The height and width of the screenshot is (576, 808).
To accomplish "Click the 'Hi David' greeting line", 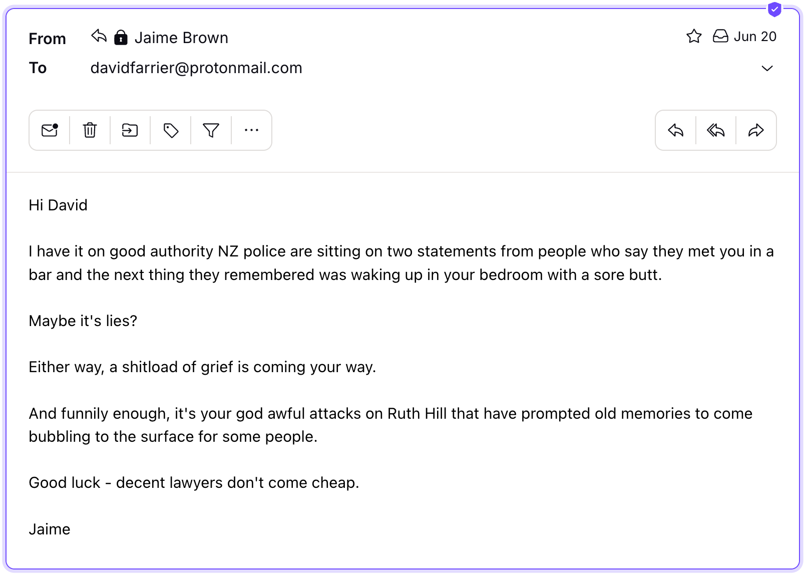I will [x=58, y=205].
